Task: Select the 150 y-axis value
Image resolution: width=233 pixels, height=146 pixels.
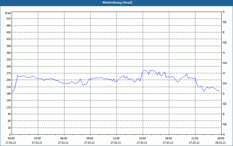Action: pos(9,100)
